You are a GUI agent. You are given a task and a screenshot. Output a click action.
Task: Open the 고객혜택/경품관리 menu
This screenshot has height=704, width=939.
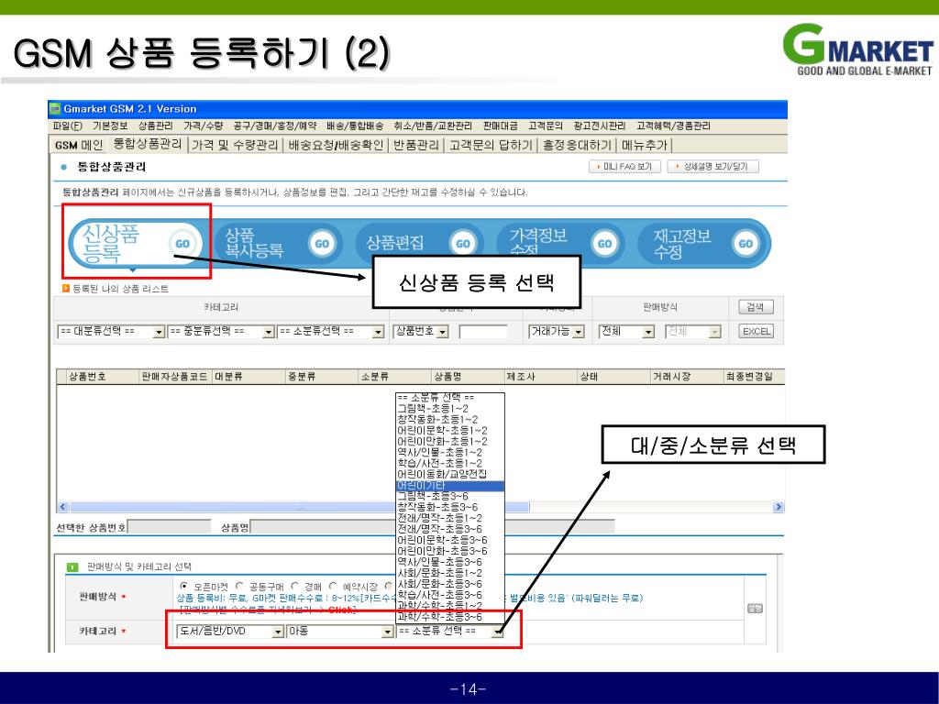click(673, 126)
